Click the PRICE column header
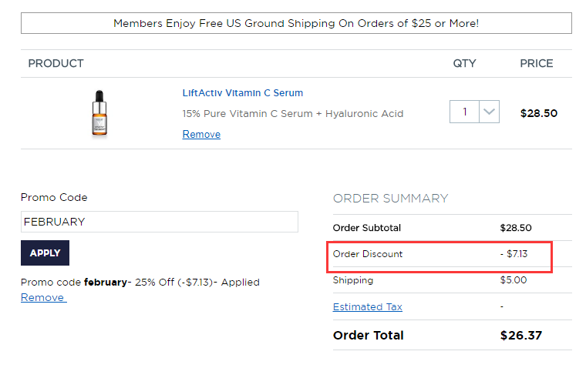This screenshot has height=368, width=586. (537, 63)
